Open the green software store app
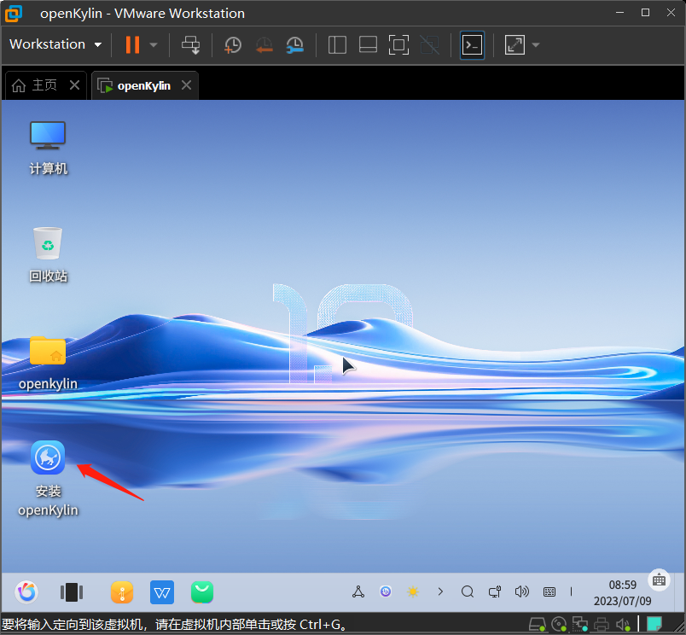Image resolution: width=686 pixels, height=635 pixels. 202,592
